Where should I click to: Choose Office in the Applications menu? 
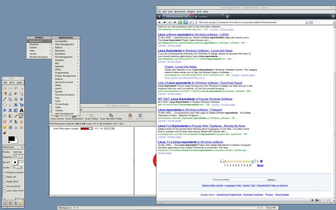click(66, 70)
